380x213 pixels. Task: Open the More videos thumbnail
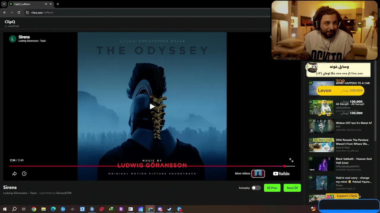pos(258,174)
